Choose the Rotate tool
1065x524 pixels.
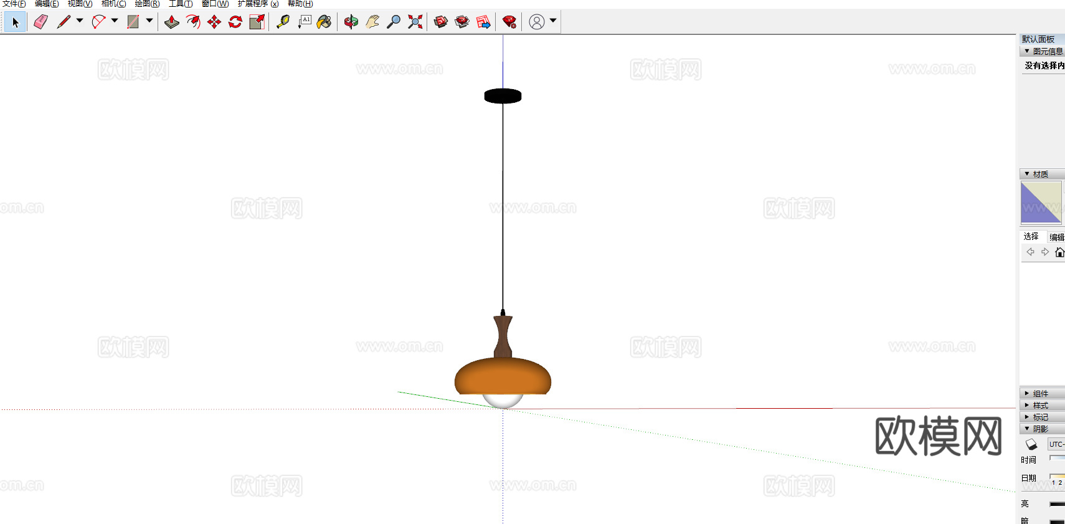[x=235, y=22]
